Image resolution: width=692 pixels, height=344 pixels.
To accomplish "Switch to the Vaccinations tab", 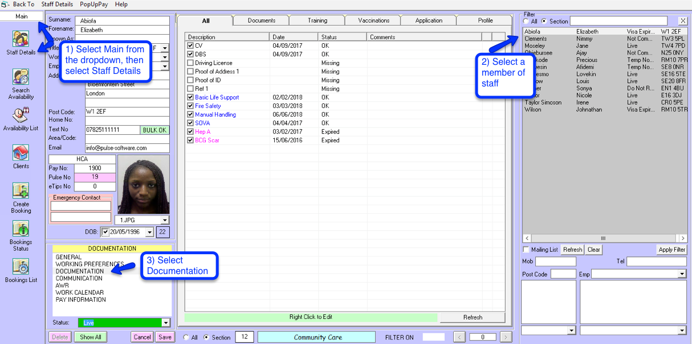I will 373,20.
